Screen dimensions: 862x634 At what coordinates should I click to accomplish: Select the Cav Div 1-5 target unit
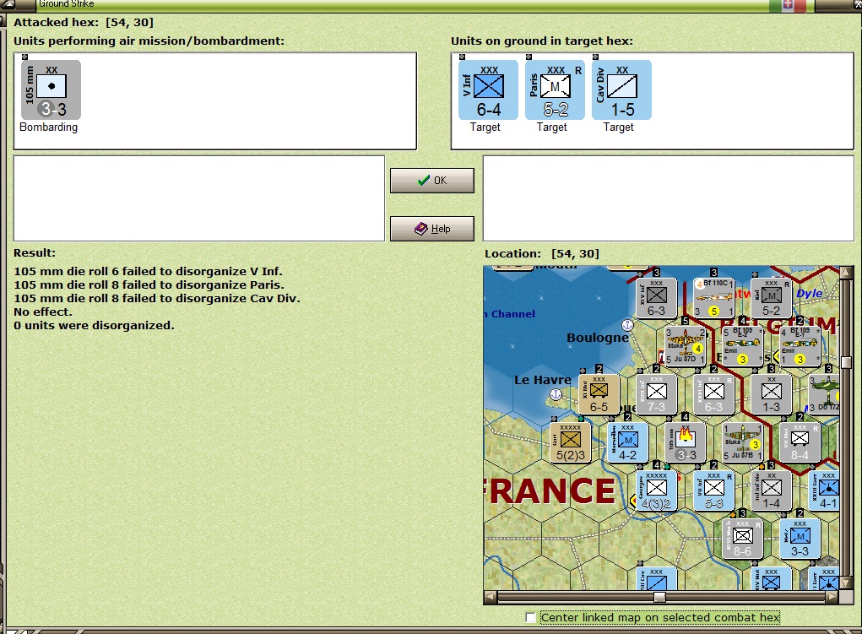point(621,89)
